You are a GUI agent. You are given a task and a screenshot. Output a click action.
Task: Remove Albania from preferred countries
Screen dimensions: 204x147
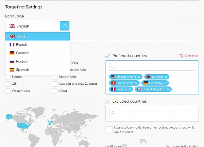coord(166,77)
